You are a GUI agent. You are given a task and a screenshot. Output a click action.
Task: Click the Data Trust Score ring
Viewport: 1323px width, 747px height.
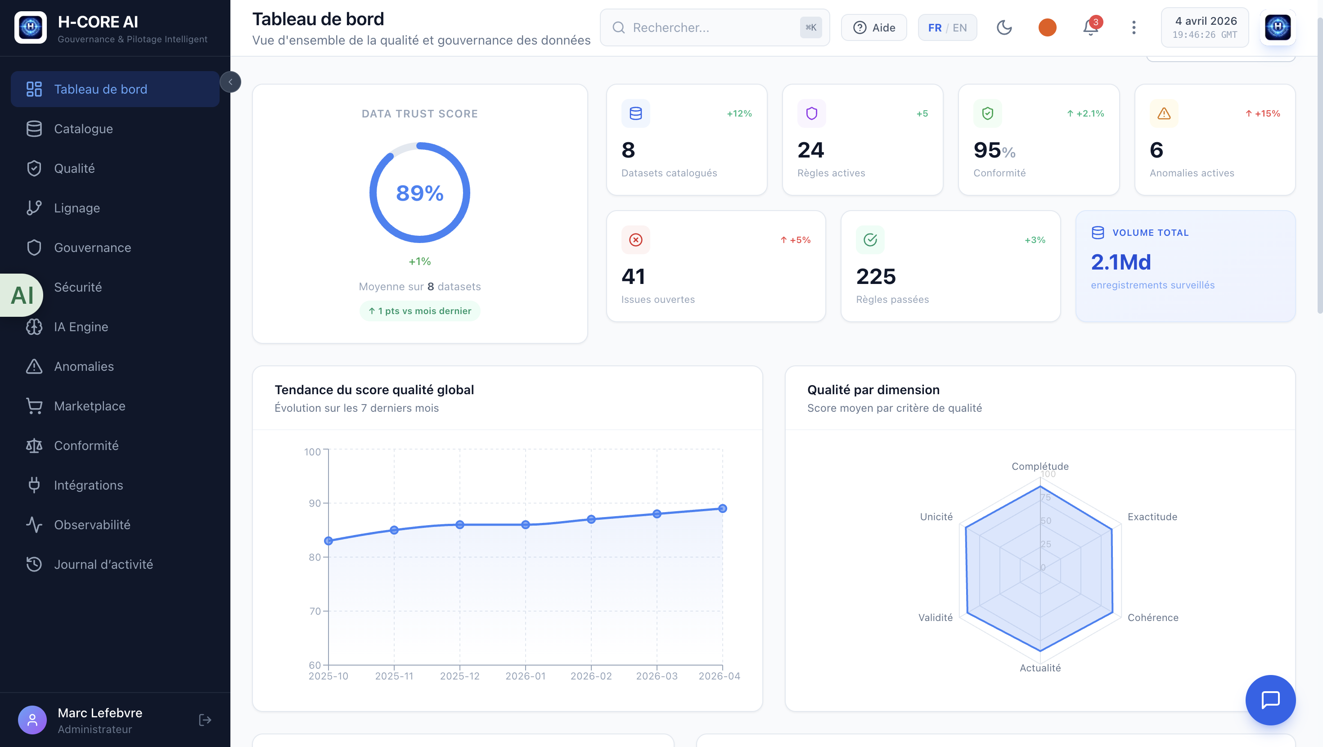coord(419,192)
